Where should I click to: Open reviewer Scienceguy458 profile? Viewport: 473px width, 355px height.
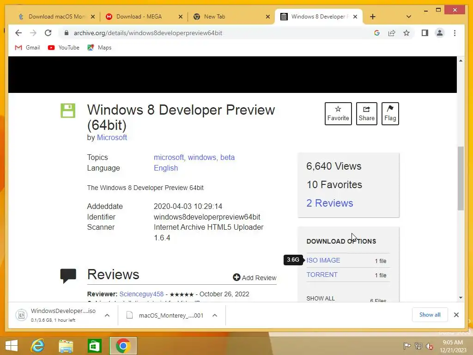click(x=141, y=294)
